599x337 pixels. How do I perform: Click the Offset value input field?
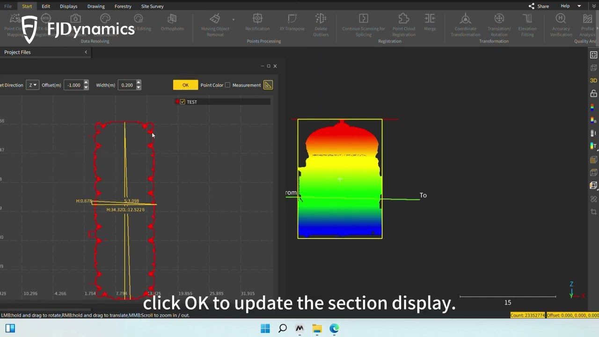73,85
